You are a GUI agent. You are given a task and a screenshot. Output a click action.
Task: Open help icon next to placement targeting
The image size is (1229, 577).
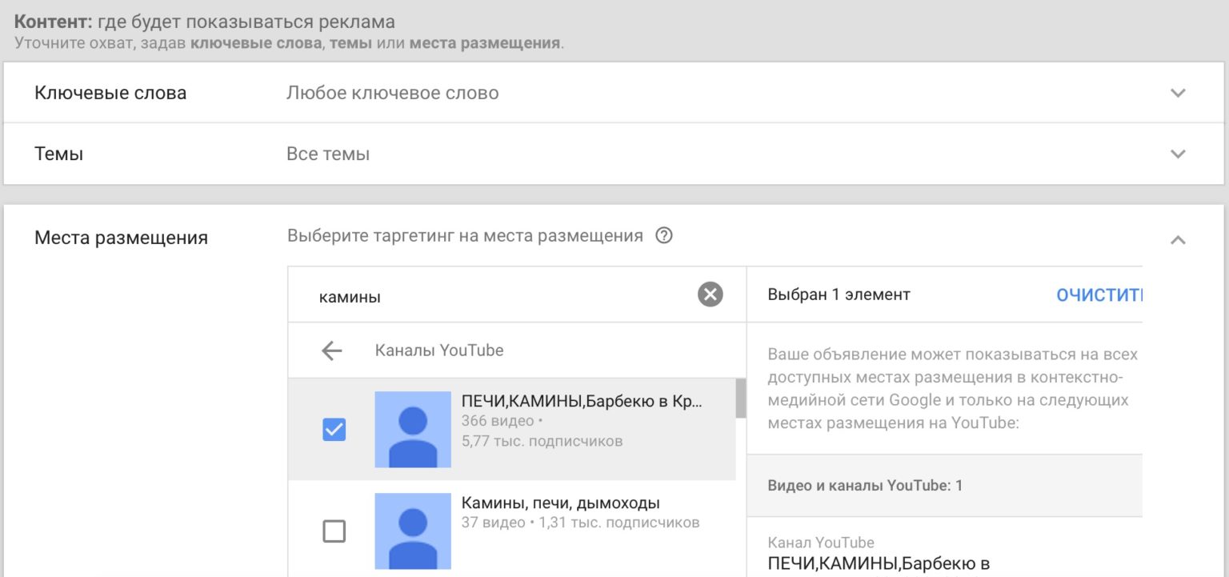(663, 236)
